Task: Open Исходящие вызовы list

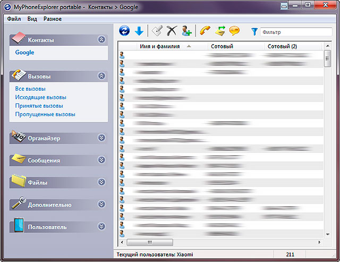Action: point(40,98)
